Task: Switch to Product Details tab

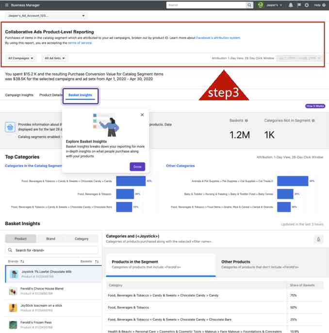Action: tap(51, 95)
